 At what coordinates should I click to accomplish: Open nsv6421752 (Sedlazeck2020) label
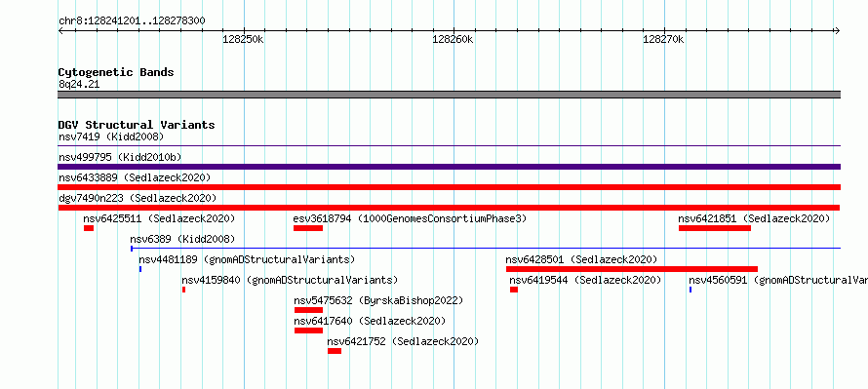403,341
